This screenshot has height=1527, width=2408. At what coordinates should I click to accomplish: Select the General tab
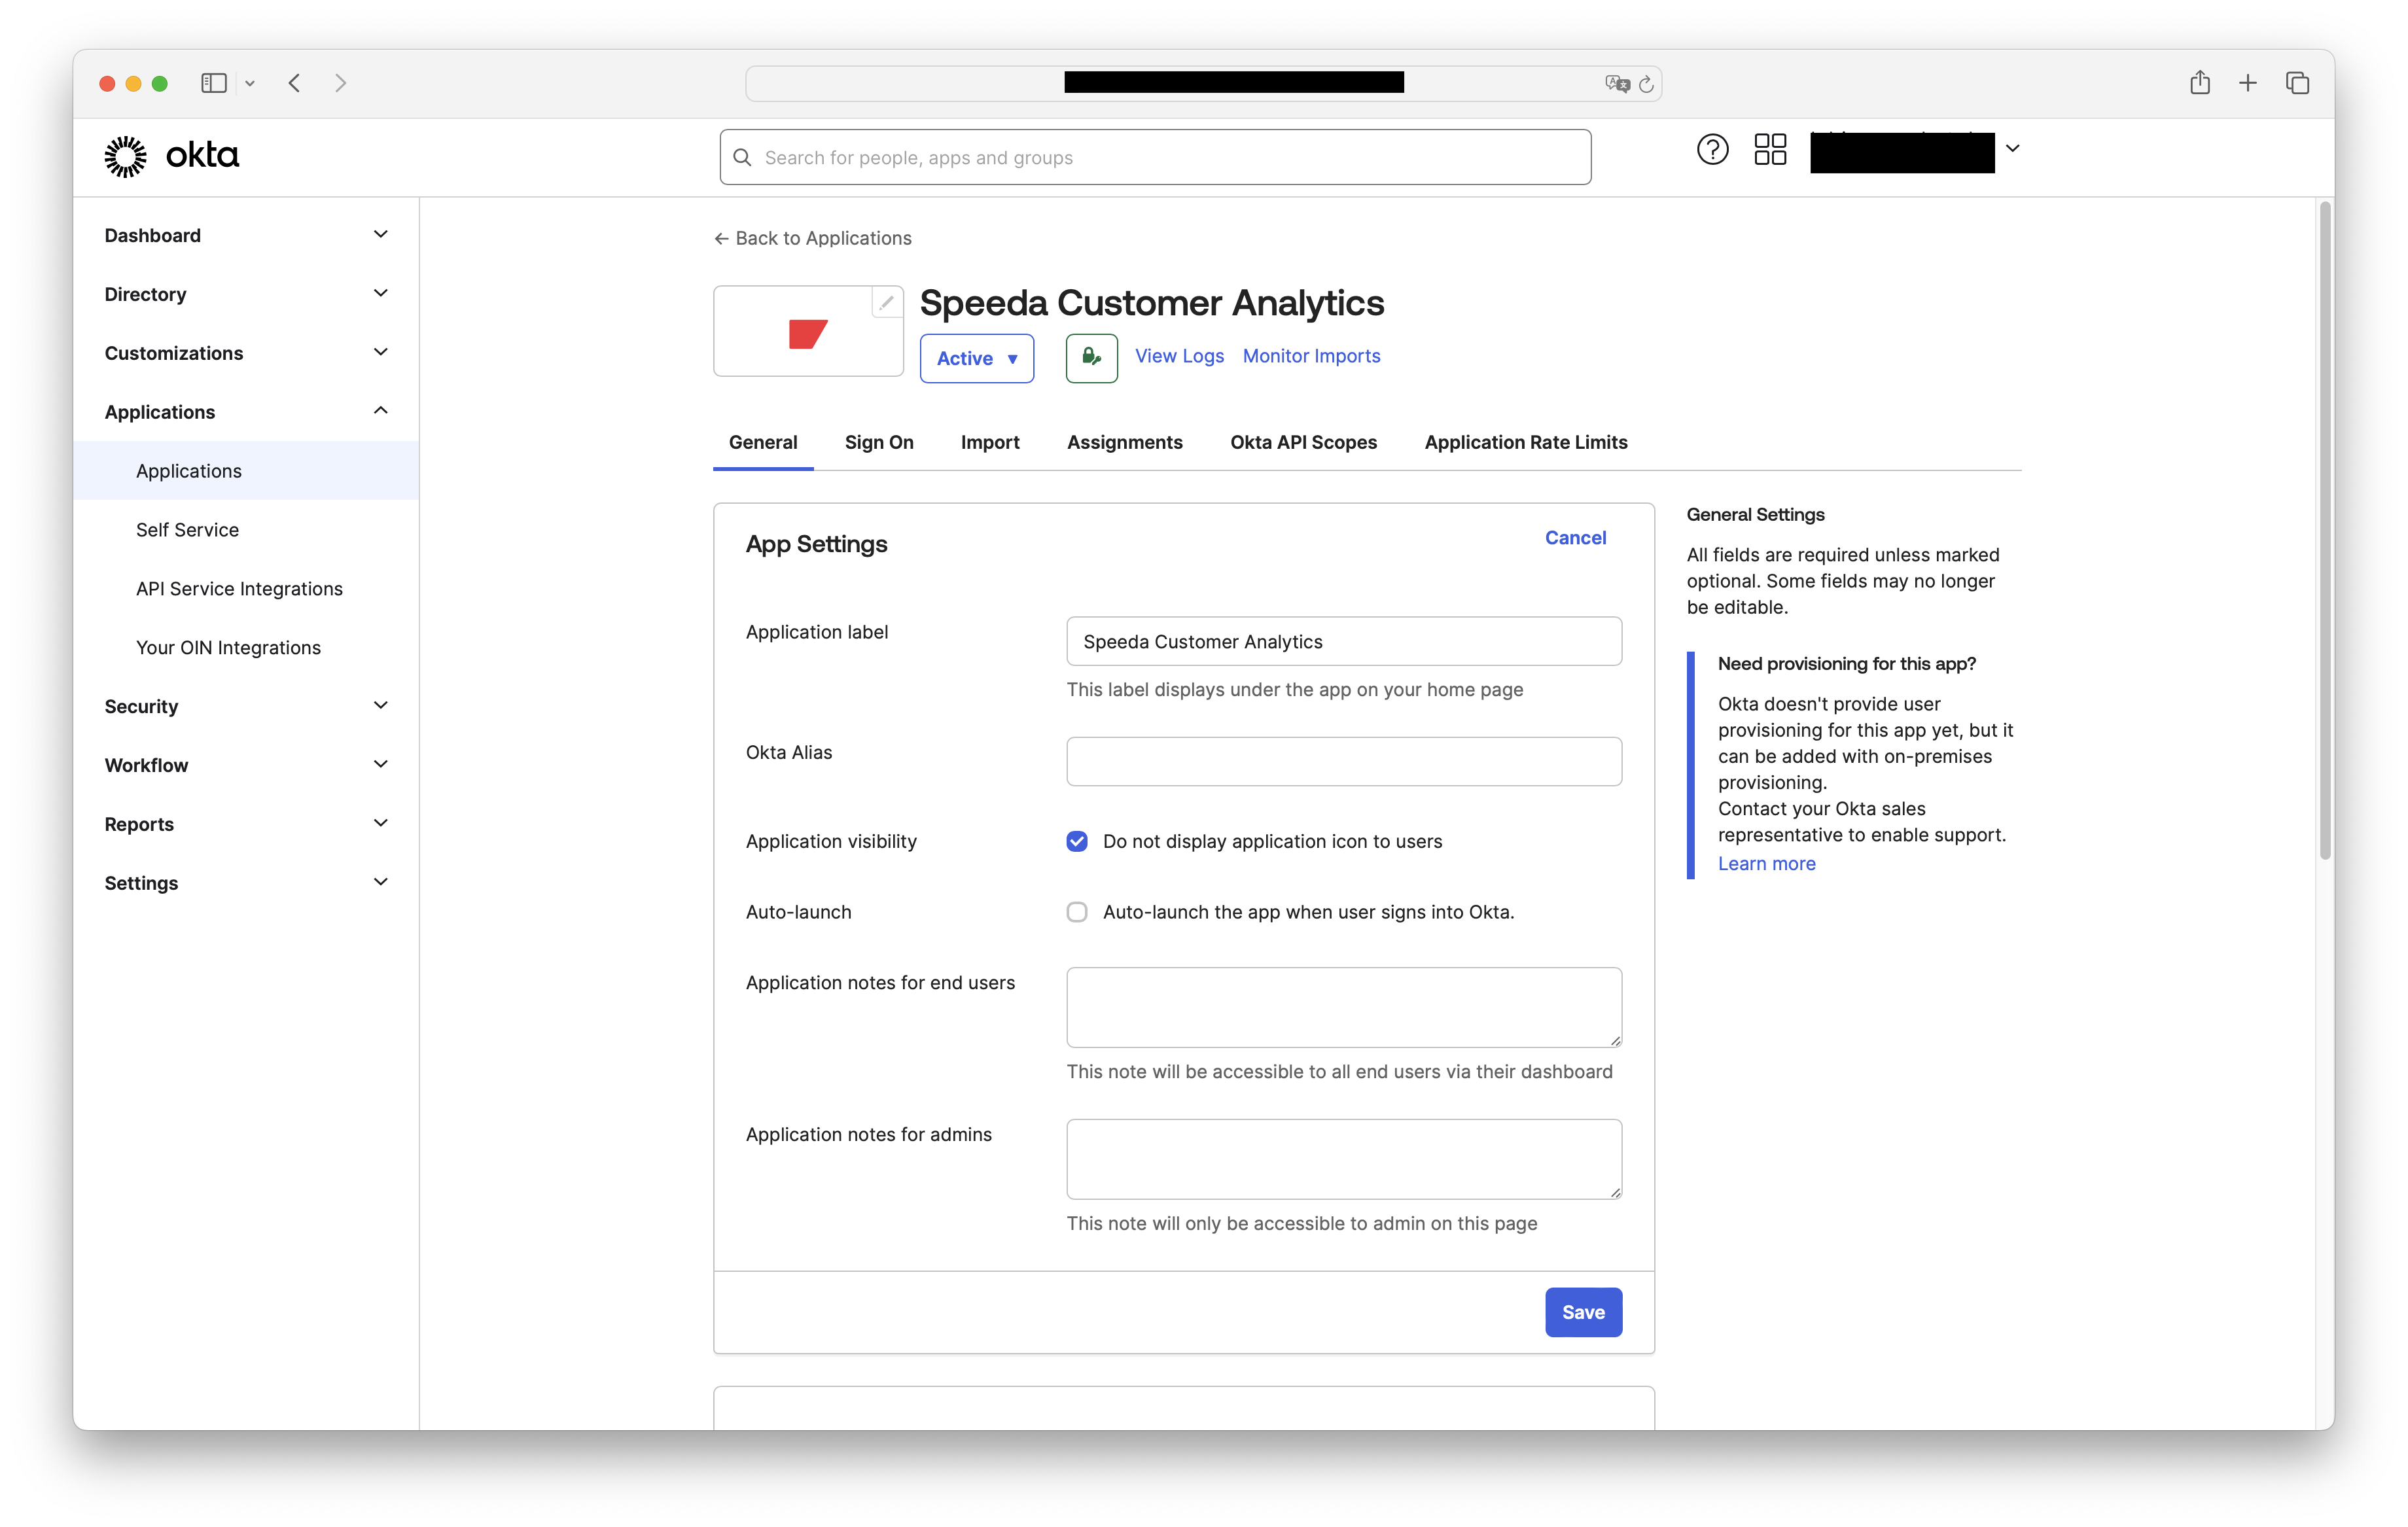[x=762, y=442]
